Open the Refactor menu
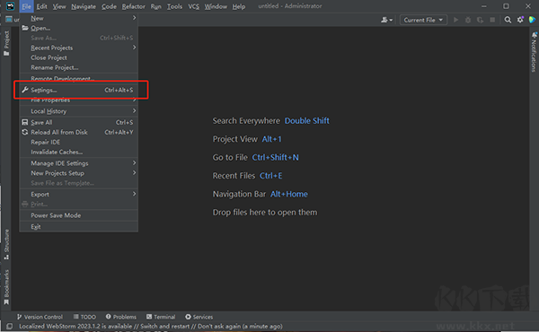This screenshot has height=332, width=539. pyautogui.click(x=133, y=6)
